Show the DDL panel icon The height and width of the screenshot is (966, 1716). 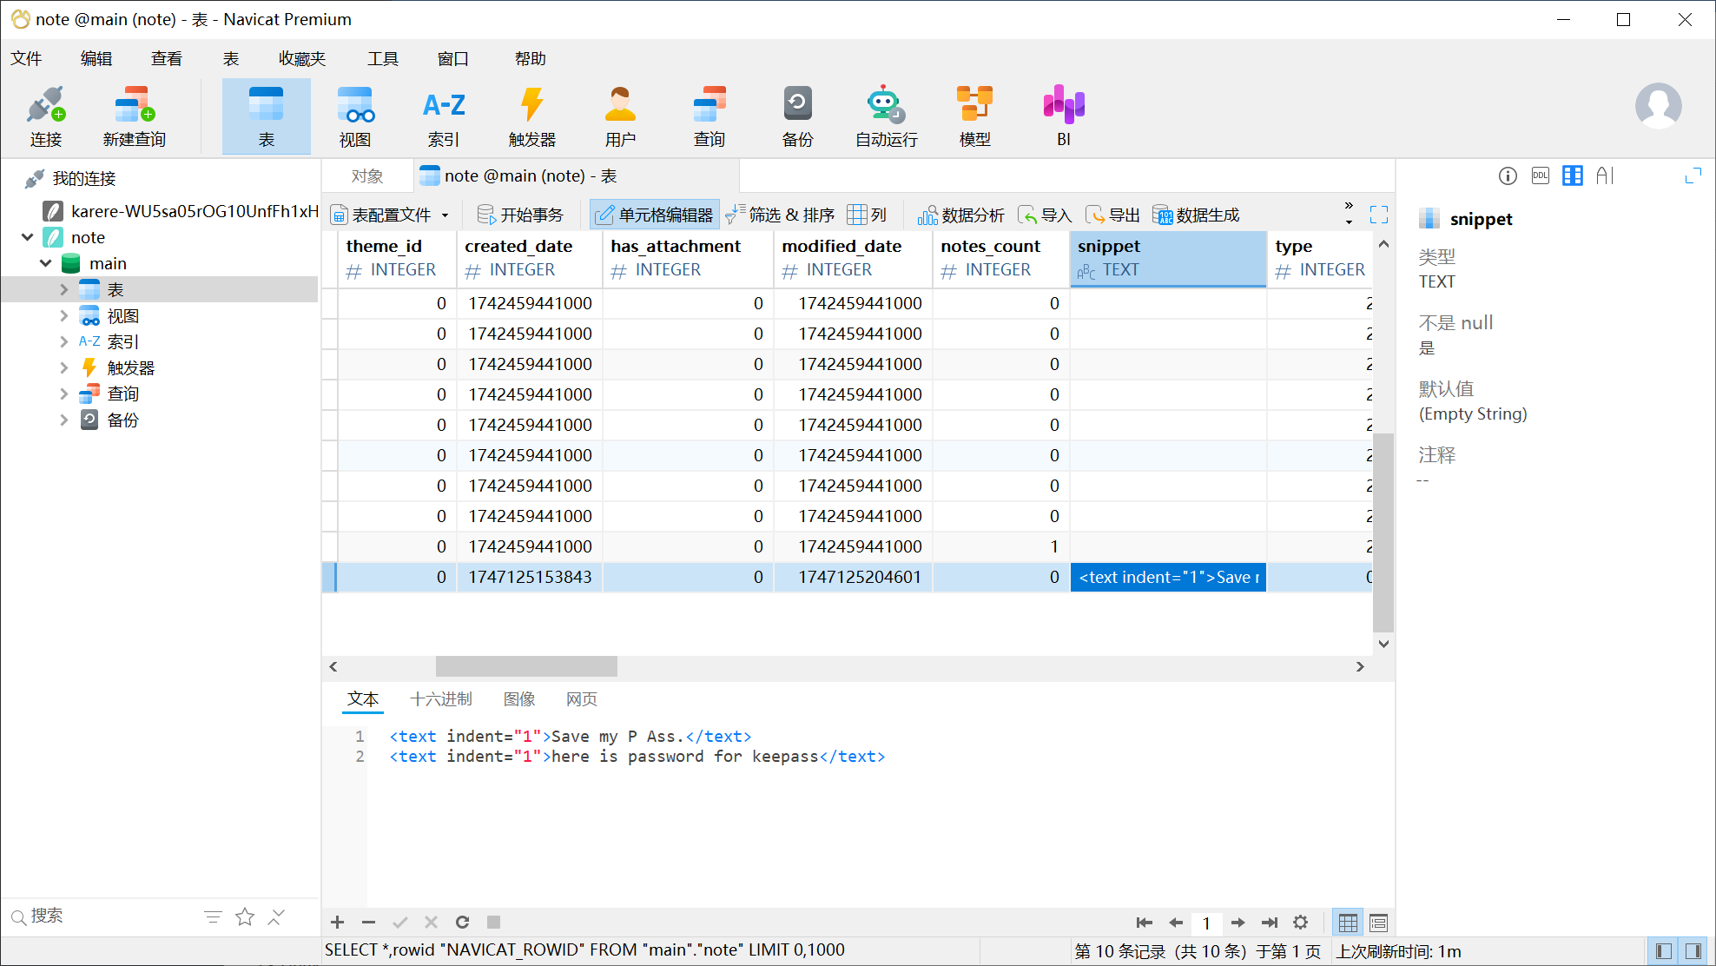[1540, 176]
